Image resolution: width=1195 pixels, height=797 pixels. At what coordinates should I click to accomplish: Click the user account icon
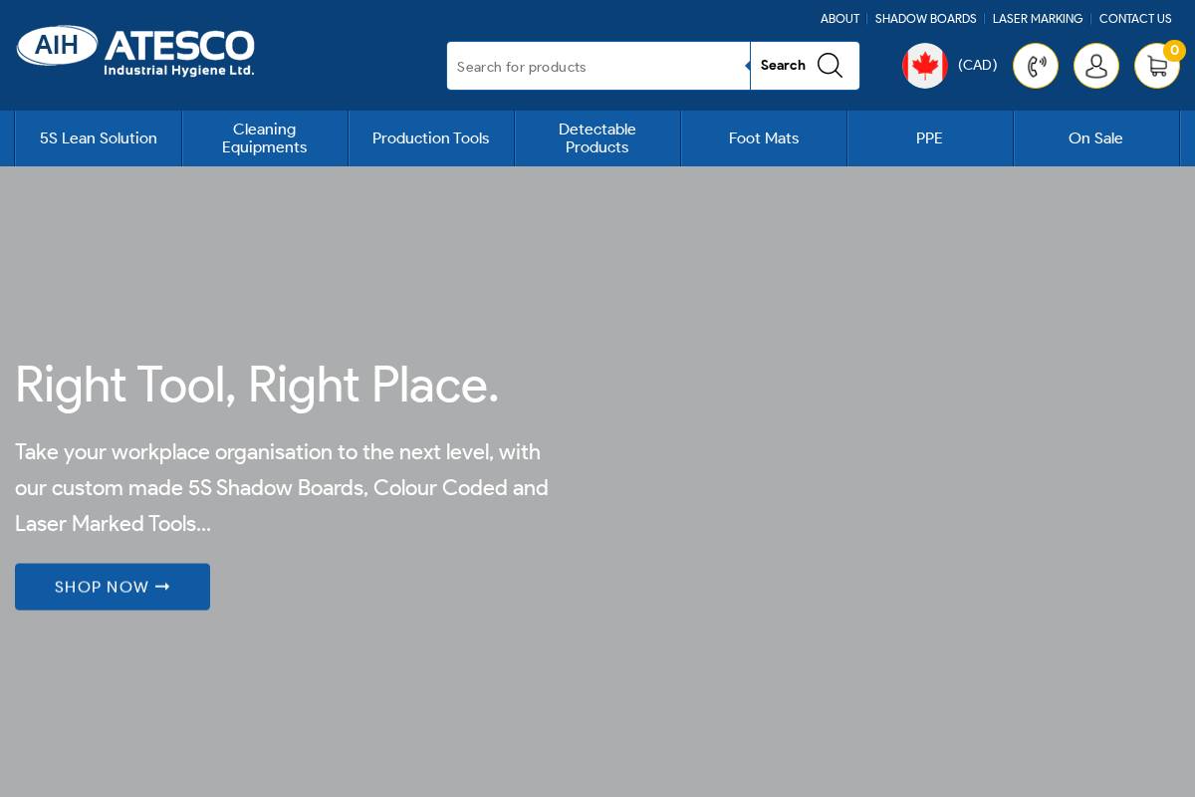(x=1096, y=66)
